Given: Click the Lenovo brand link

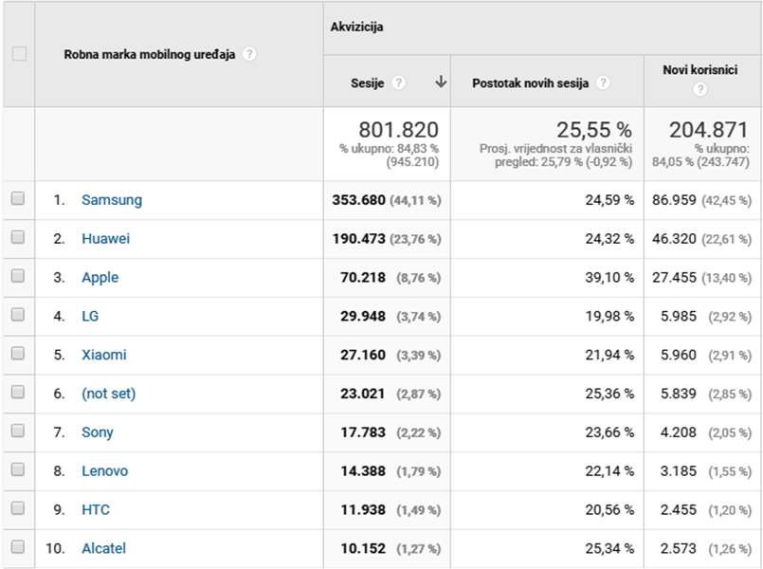Looking at the screenshot, I should click(x=104, y=471).
